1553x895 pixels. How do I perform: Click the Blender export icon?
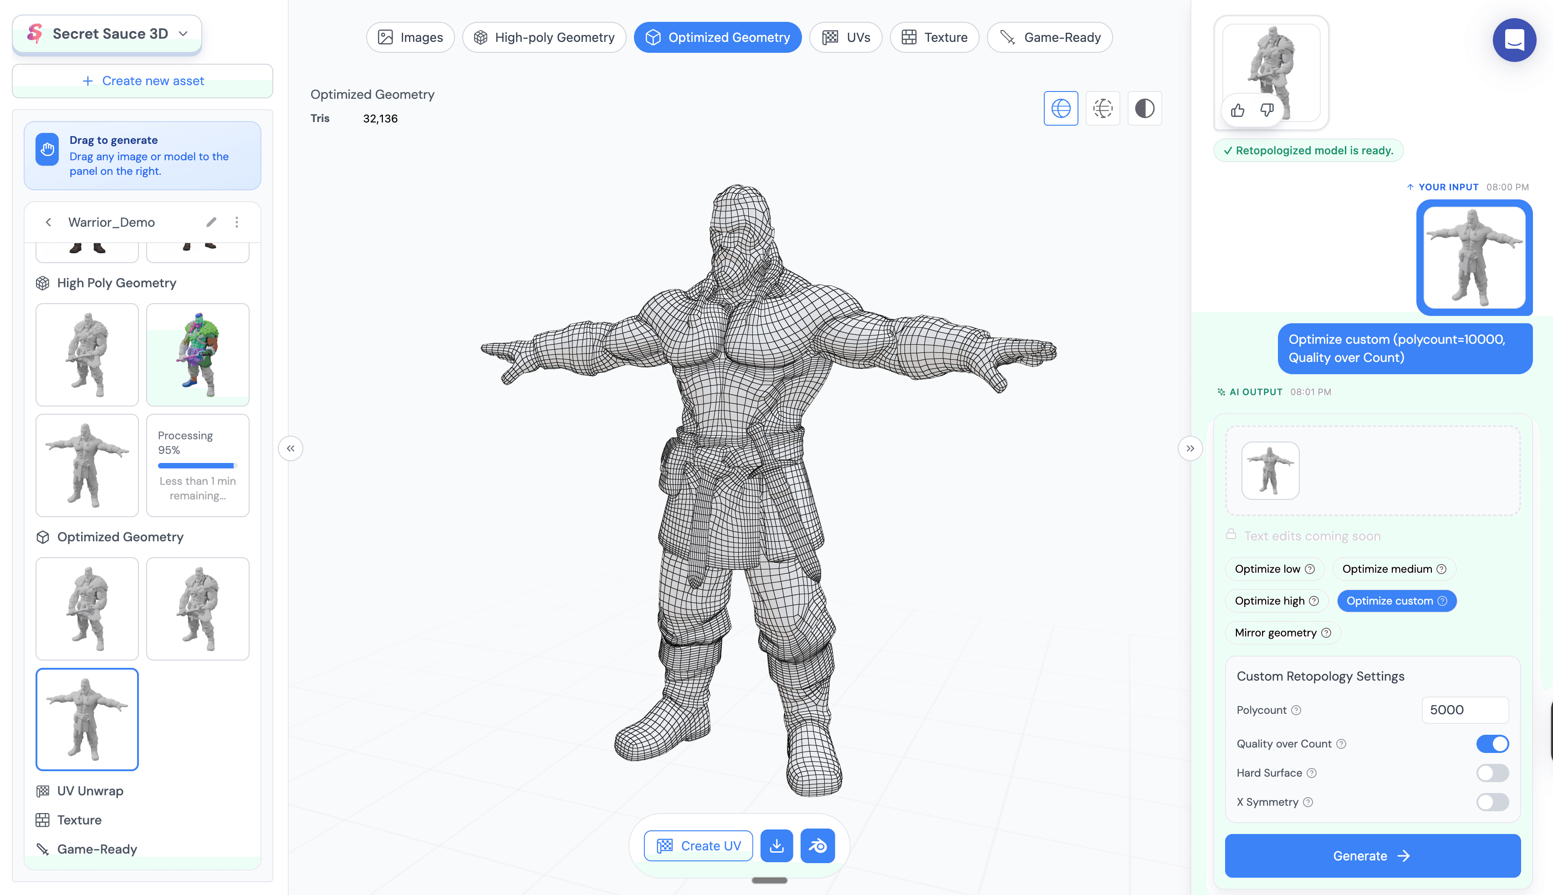[x=817, y=845]
